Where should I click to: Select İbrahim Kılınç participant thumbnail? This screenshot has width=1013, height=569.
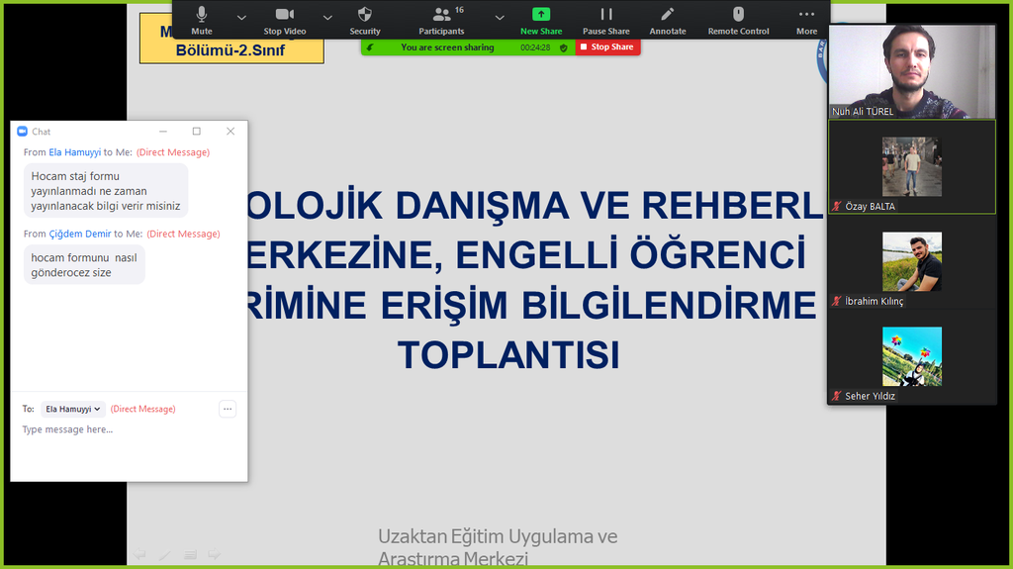pyautogui.click(x=912, y=262)
